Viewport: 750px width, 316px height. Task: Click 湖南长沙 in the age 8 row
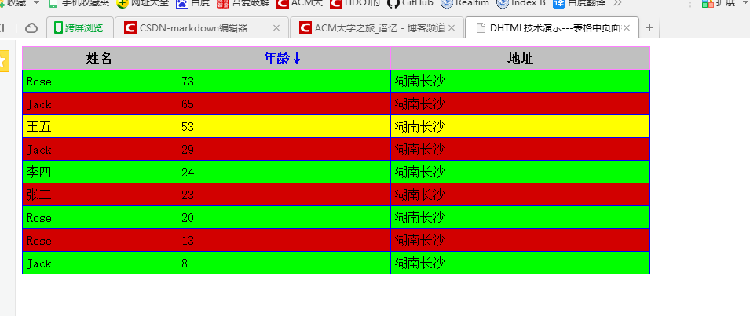pyautogui.click(x=419, y=263)
